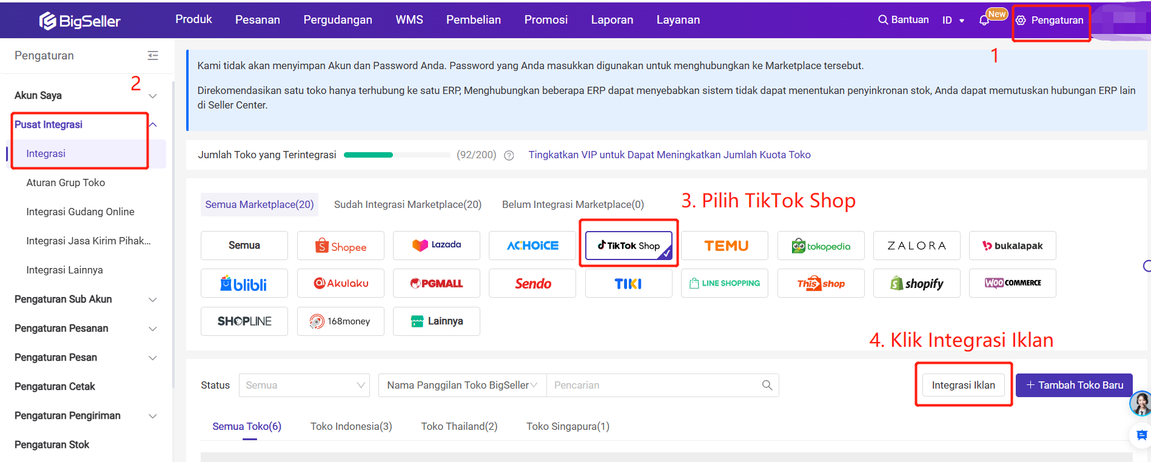Image resolution: width=1151 pixels, height=462 pixels.
Task: Open the ID language dropdown
Action: pyautogui.click(x=953, y=20)
